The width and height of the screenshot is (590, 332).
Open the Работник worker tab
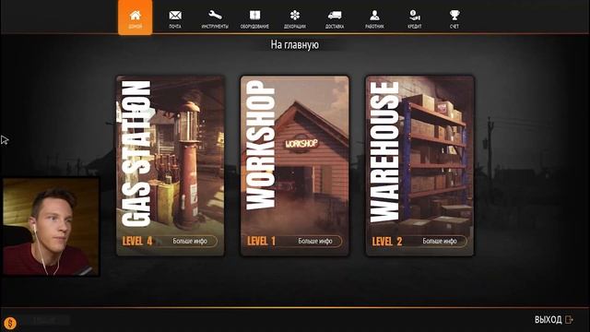[x=374, y=18]
